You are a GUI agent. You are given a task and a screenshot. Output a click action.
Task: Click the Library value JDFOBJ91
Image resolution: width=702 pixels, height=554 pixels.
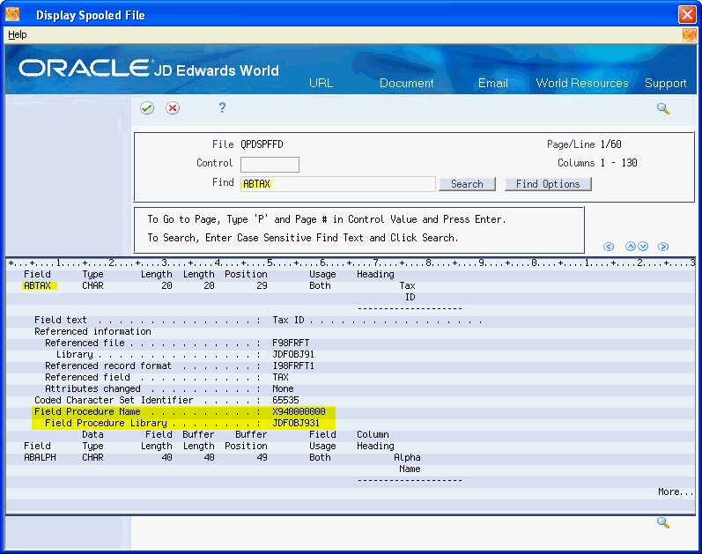pos(293,354)
